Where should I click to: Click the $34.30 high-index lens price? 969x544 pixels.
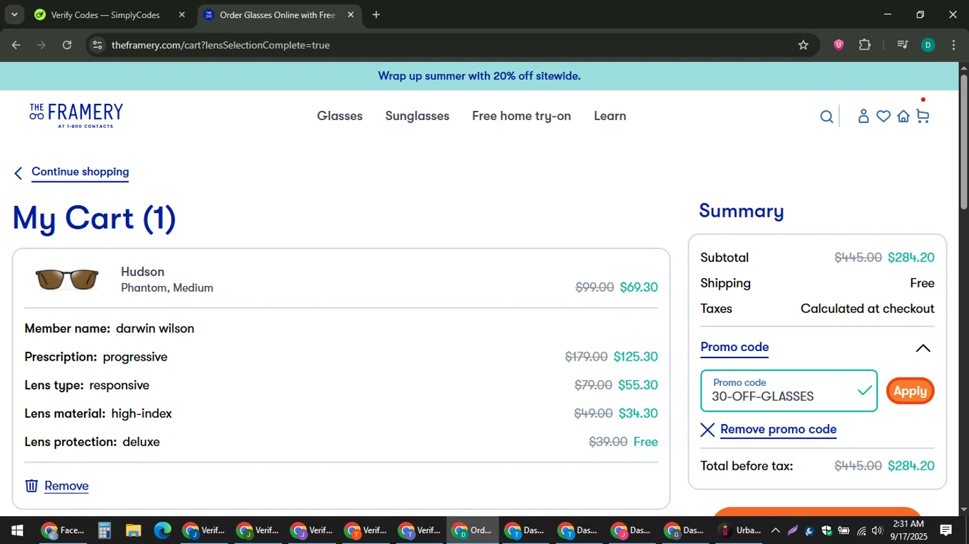638,414
